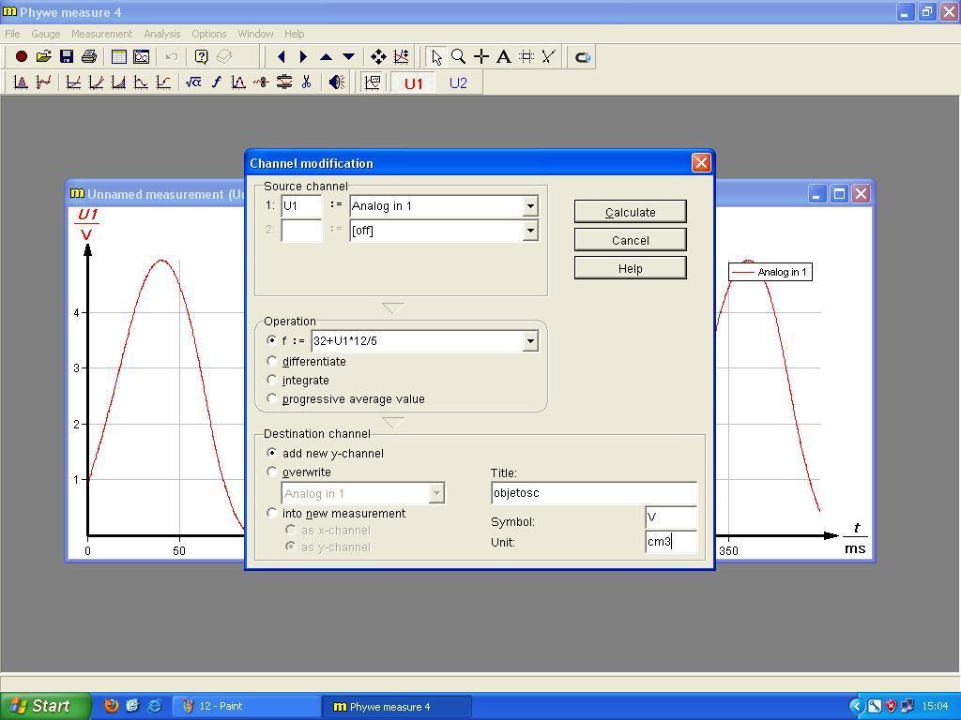Click the Cancel button in dialog
Image resolution: width=961 pixels, height=720 pixels.
(x=630, y=240)
